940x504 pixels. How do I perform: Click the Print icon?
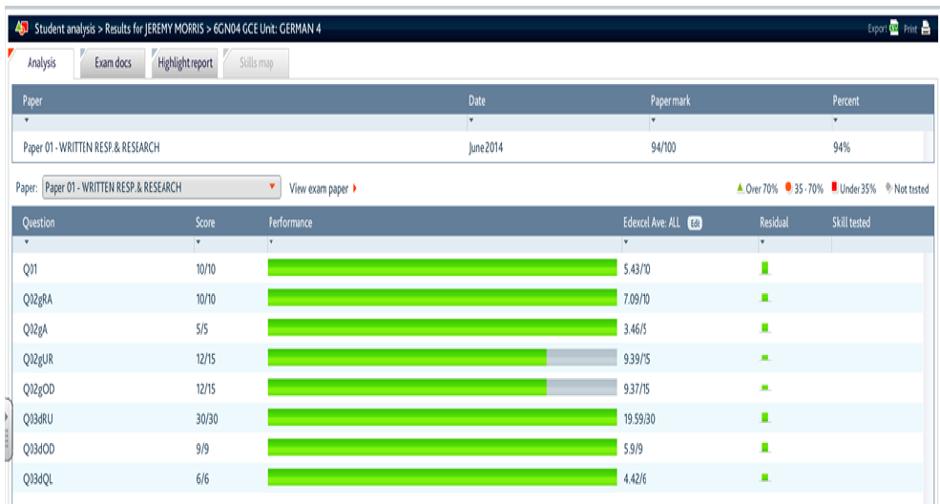(924, 29)
